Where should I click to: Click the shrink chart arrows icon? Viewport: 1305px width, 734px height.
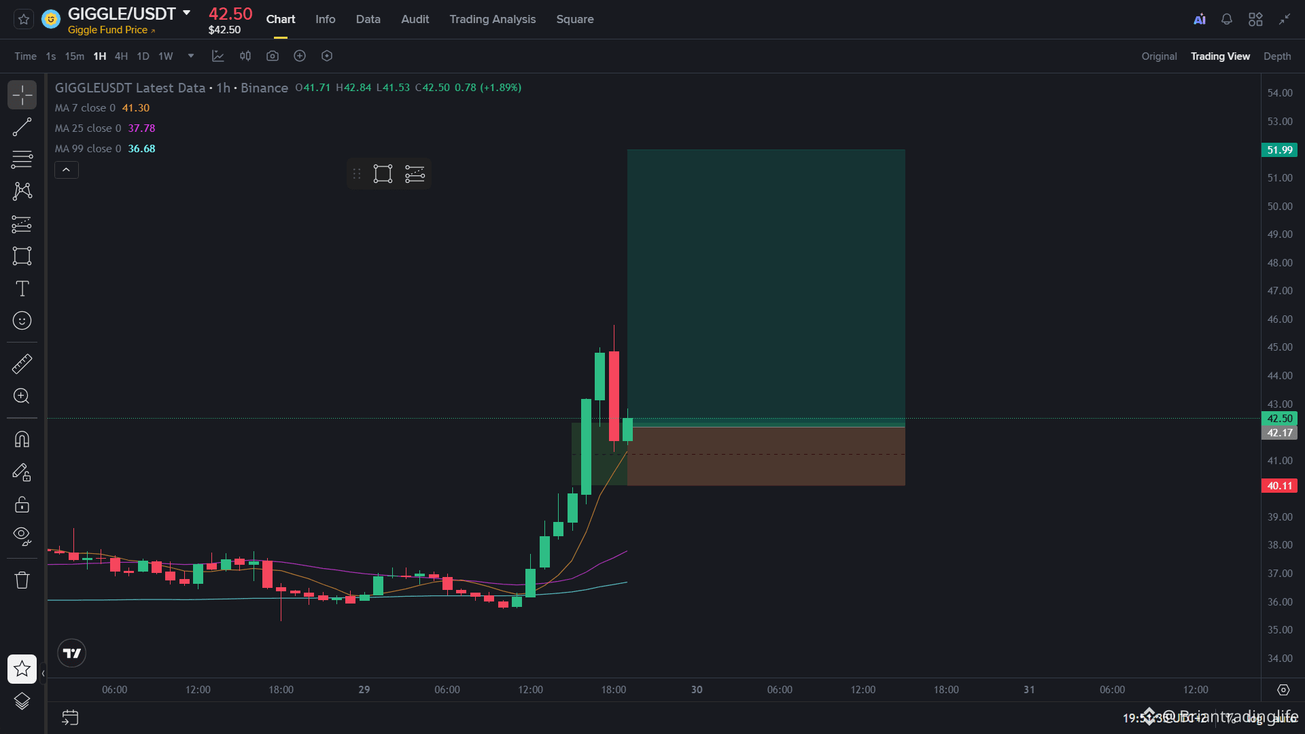[1284, 20]
